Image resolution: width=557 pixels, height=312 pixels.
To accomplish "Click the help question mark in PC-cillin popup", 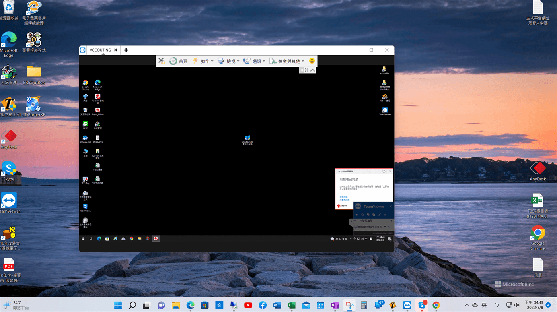I will pos(384,171).
